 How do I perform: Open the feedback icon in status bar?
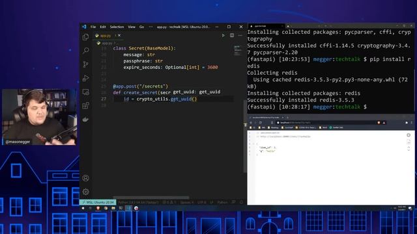click(233, 202)
